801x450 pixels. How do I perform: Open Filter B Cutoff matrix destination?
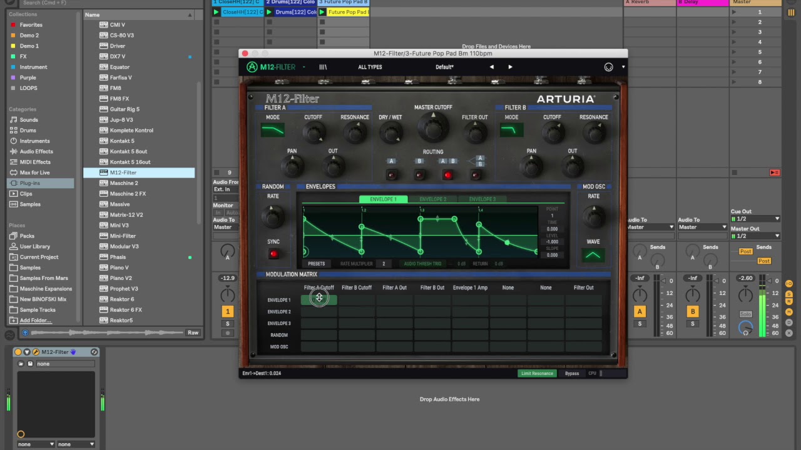357,287
